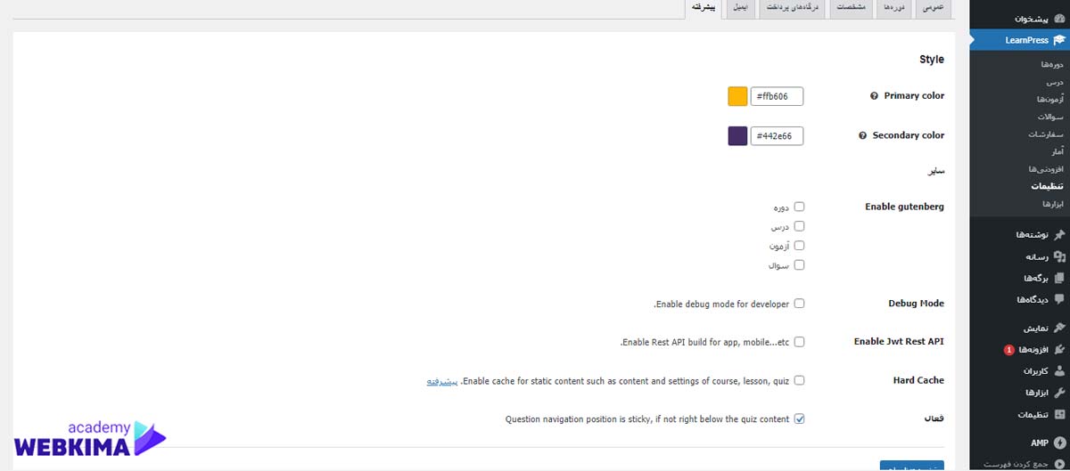
Task: Uncheck sticky question navigation checkbox
Action: click(x=799, y=418)
